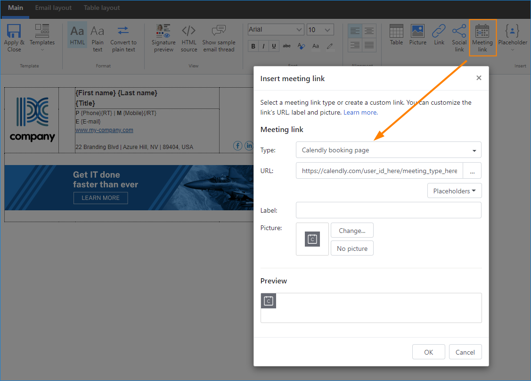Expand the Arial font family dropdown
This screenshot has height=381, width=531.
pyautogui.click(x=276, y=30)
